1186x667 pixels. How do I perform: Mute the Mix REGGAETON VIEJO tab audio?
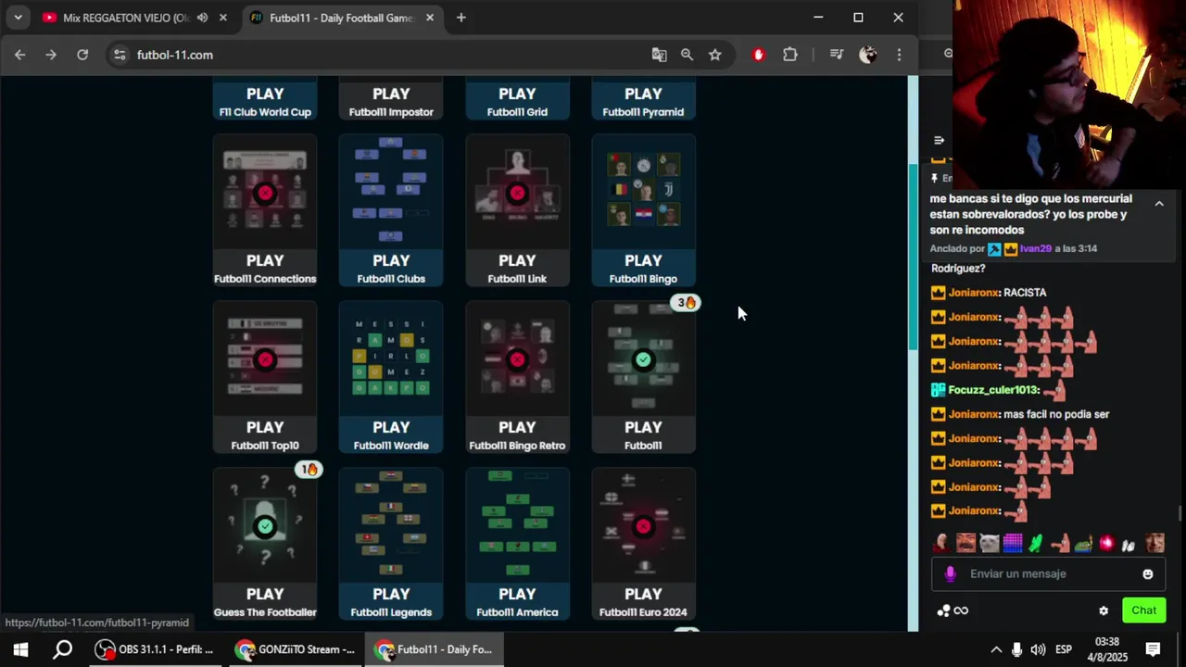pos(202,18)
